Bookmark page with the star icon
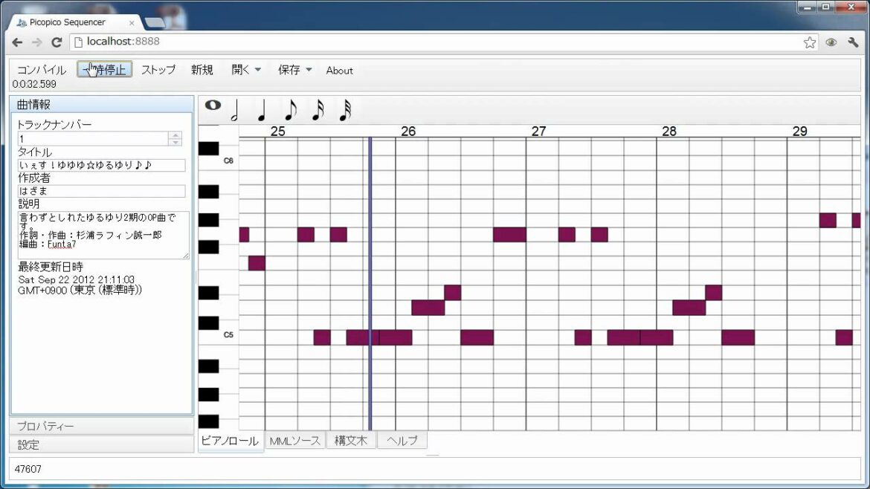Screen dimensions: 870x489 [x=810, y=42]
